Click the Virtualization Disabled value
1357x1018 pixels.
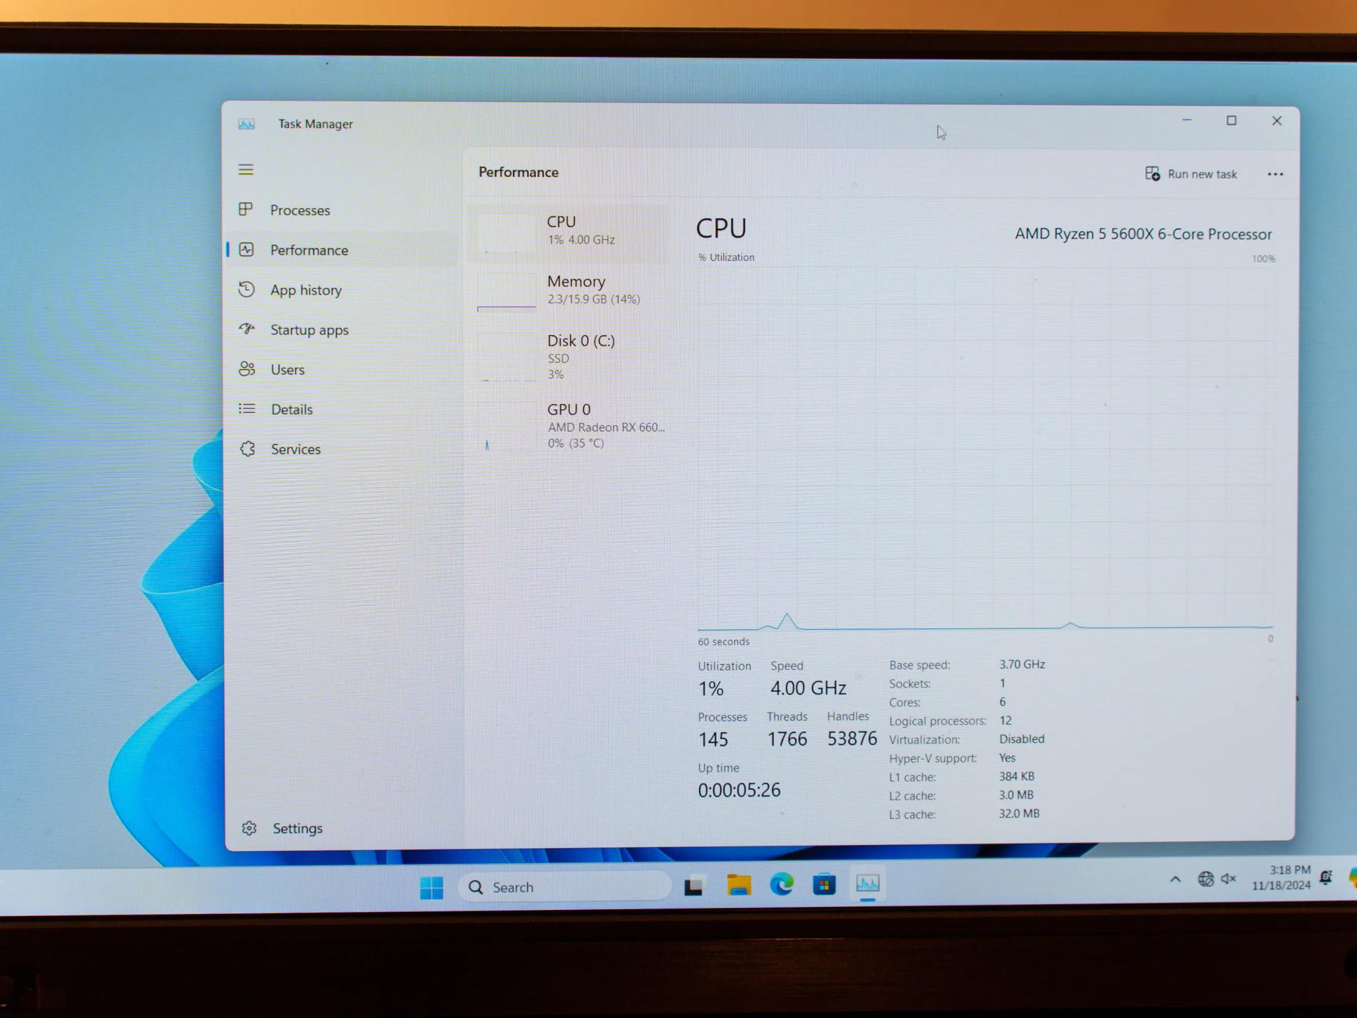point(1022,739)
